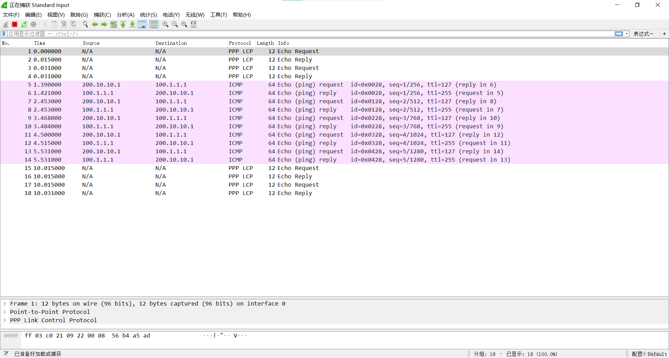The width and height of the screenshot is (669, 358).
Task: Expand PPP Link Control Protocol row
Action: tap(5, 320)
